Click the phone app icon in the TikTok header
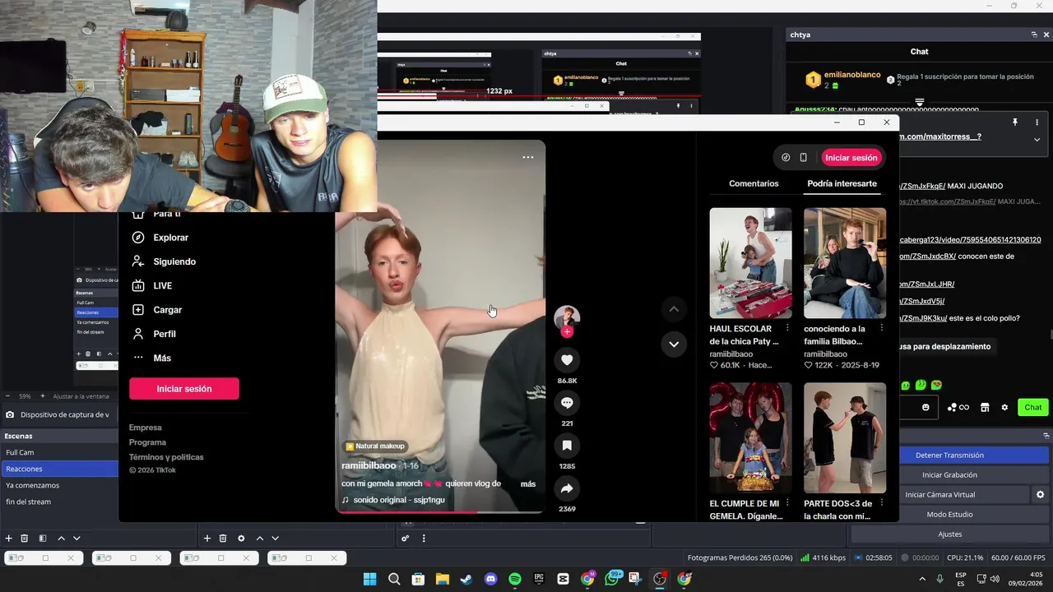This screenshot has width=1053, height=592. [804, 157]
